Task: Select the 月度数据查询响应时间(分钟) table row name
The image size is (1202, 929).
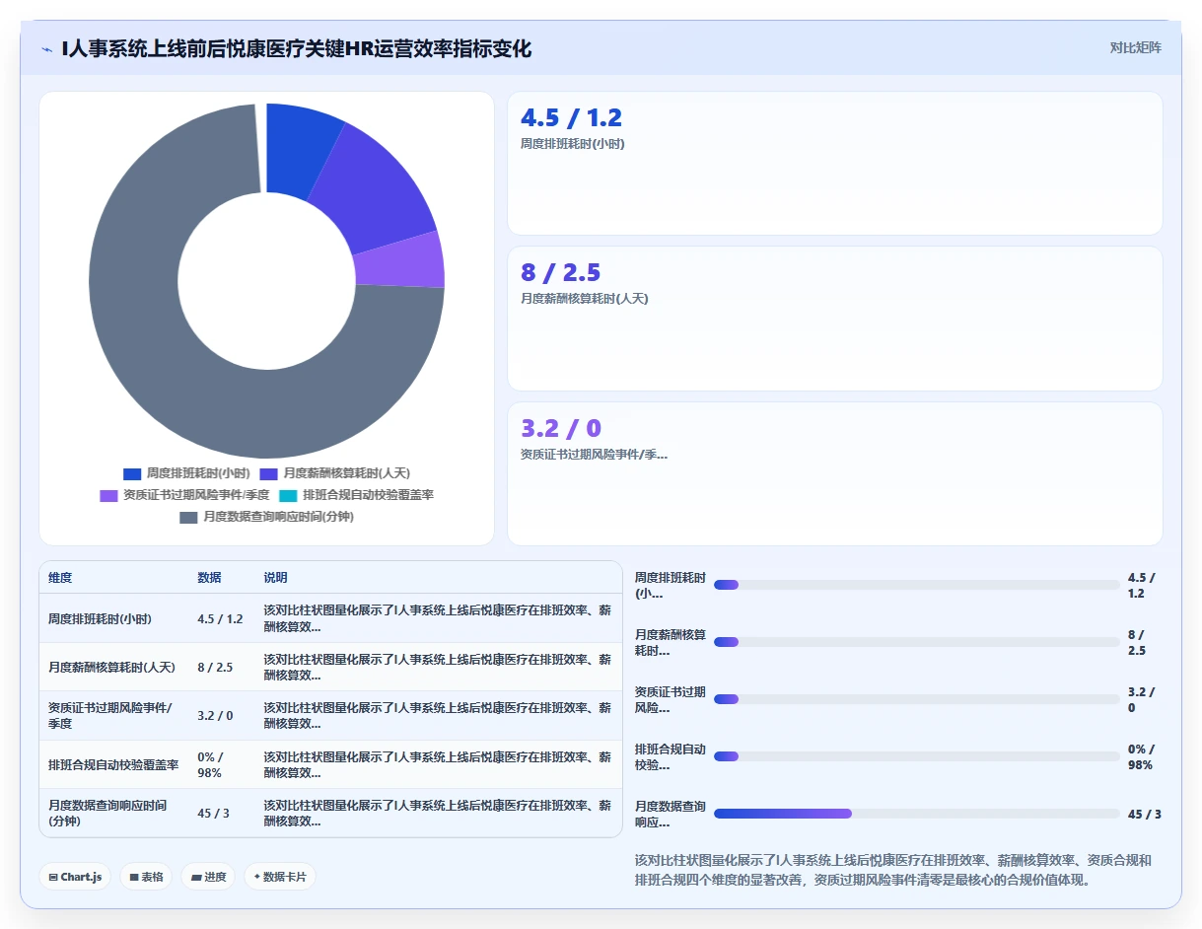Action: [x=107, y=814]
